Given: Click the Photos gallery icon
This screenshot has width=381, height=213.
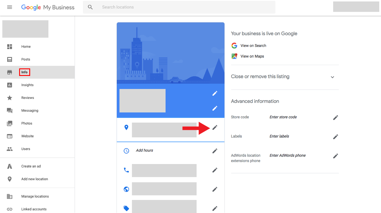Looking at the screenshot, I should [x=10, y=123].
